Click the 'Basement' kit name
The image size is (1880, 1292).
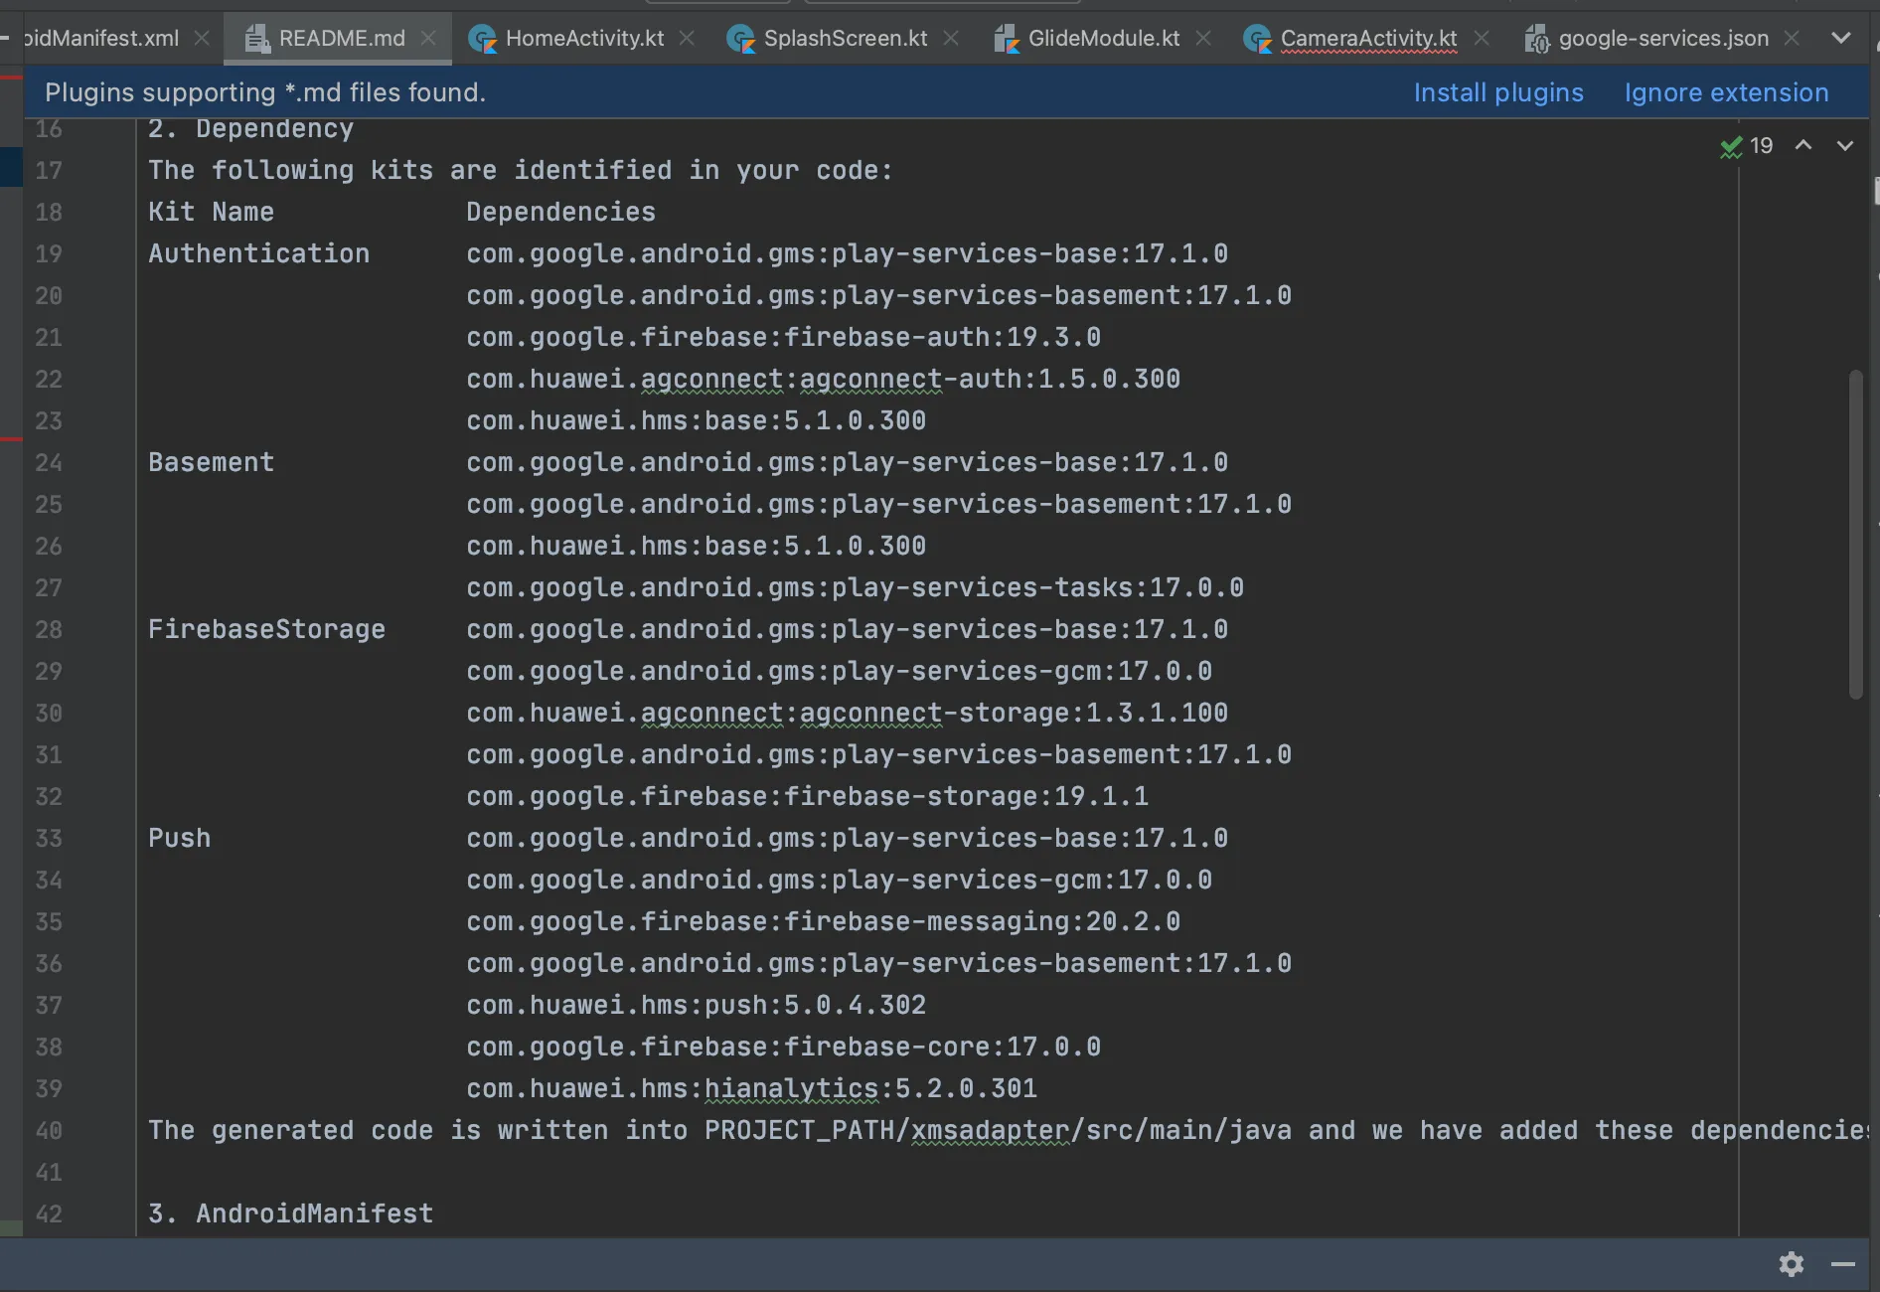coord(211,462)
